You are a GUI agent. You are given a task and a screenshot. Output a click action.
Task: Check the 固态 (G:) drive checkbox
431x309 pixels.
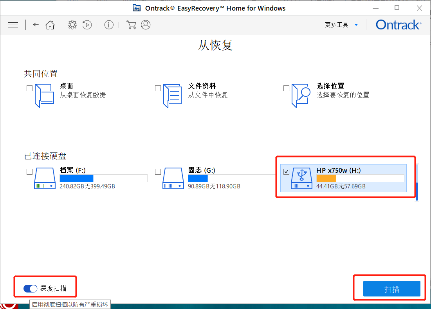158,172
